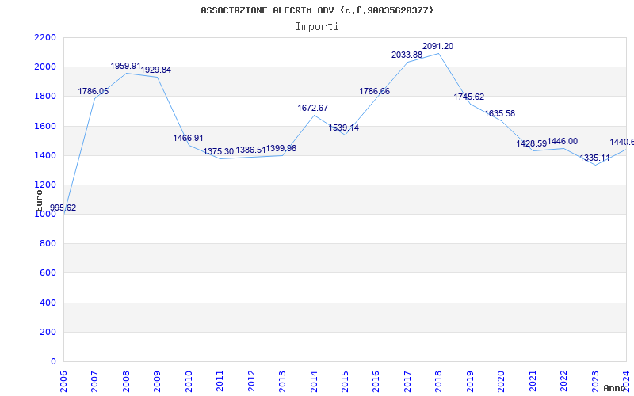Click the x-axis year 2009
Viewport: 634px width, 396px height.
(157, 381)
